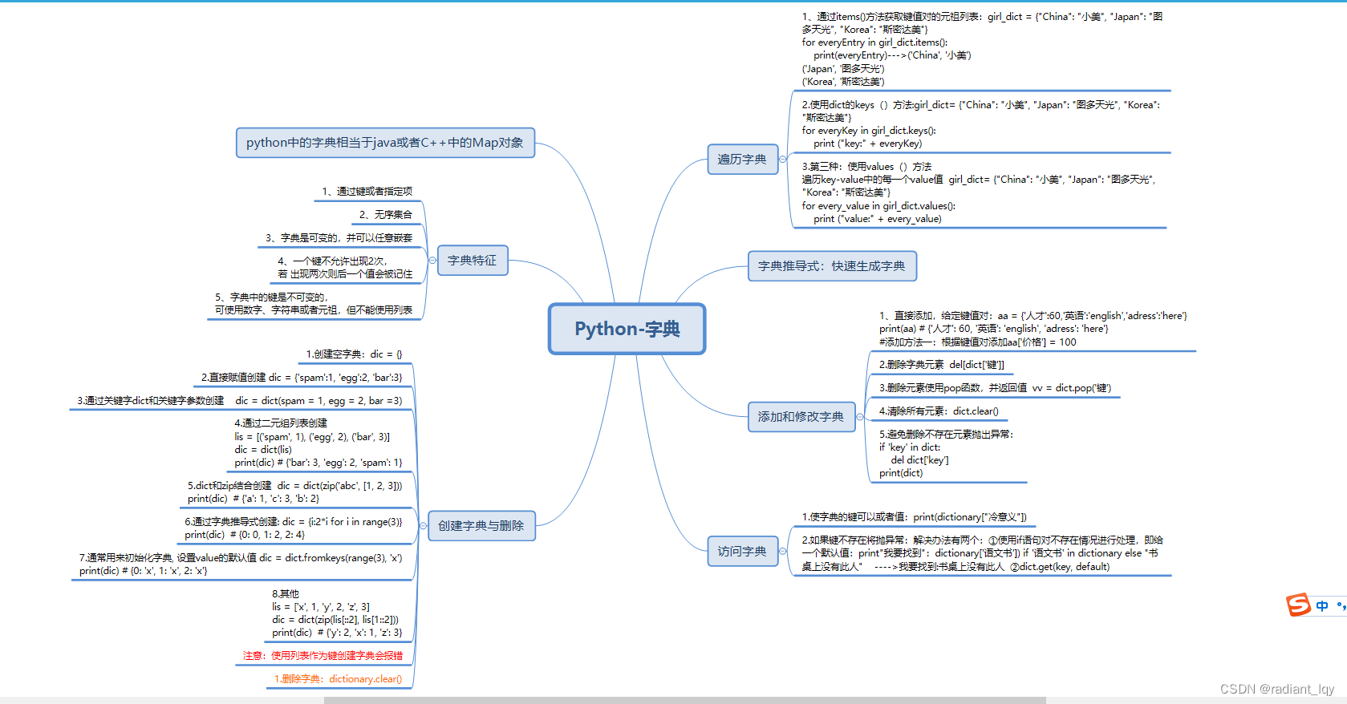The width and height of the screenshot is (1347, 704).
Task: Select the subtopic '4.清除所有元素：dict.clear()'
Action: pyautogui.click(x=939, y=411)
